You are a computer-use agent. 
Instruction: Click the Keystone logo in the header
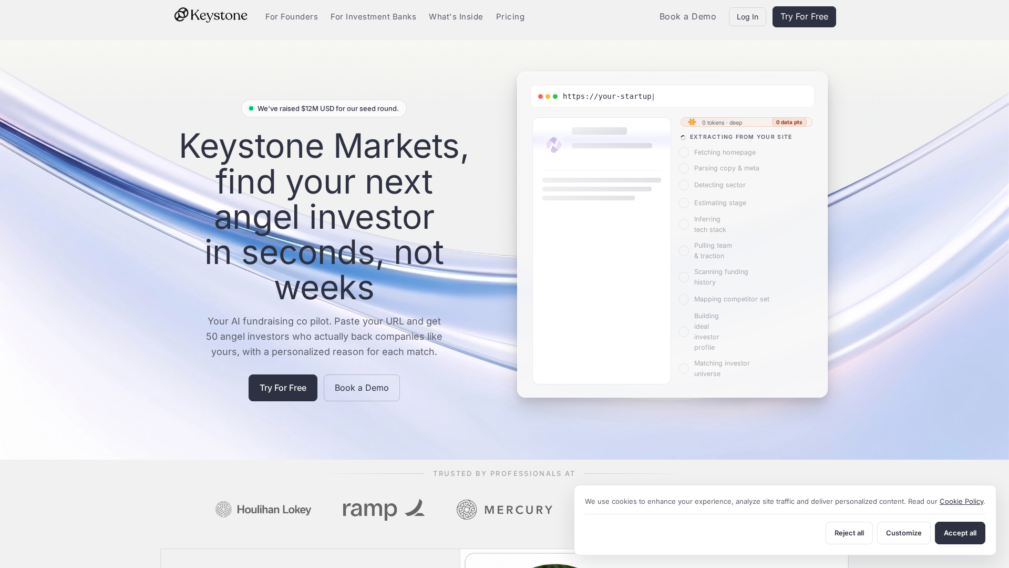211,15
